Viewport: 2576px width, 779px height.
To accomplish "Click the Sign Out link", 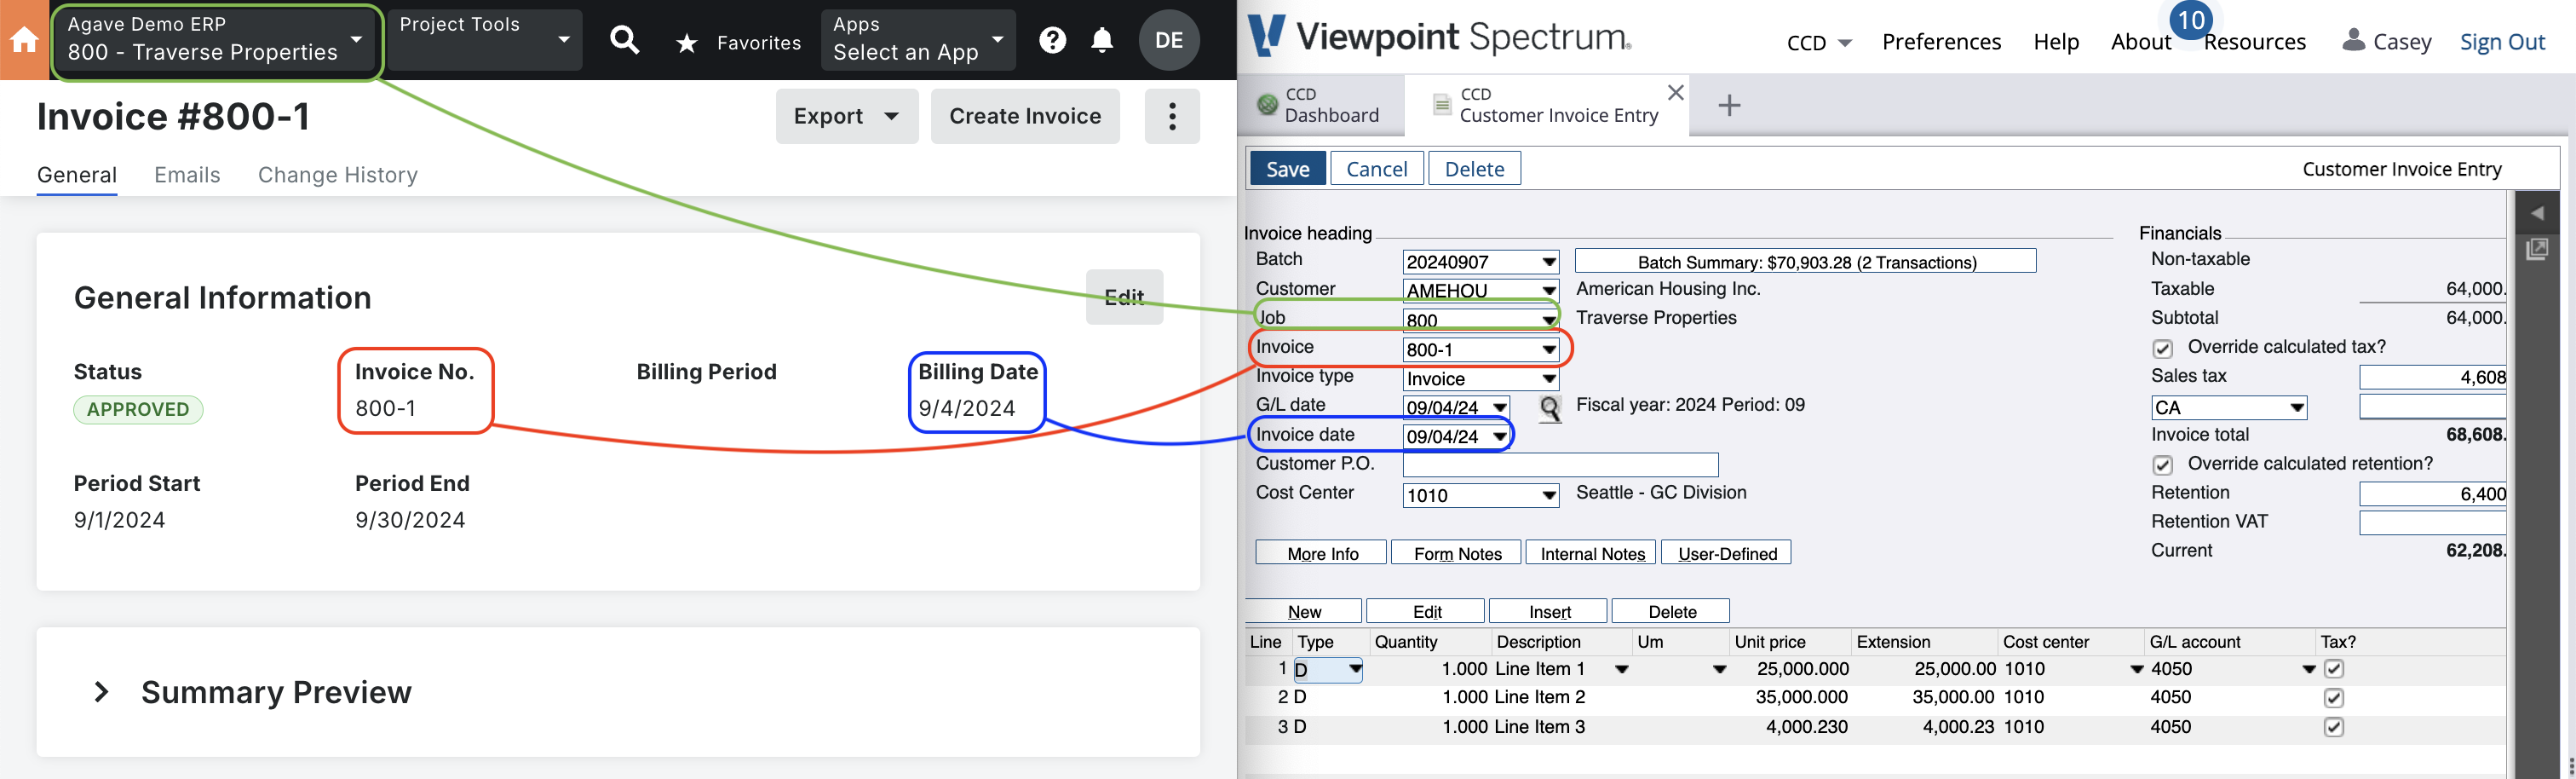I will (2502, 42).
